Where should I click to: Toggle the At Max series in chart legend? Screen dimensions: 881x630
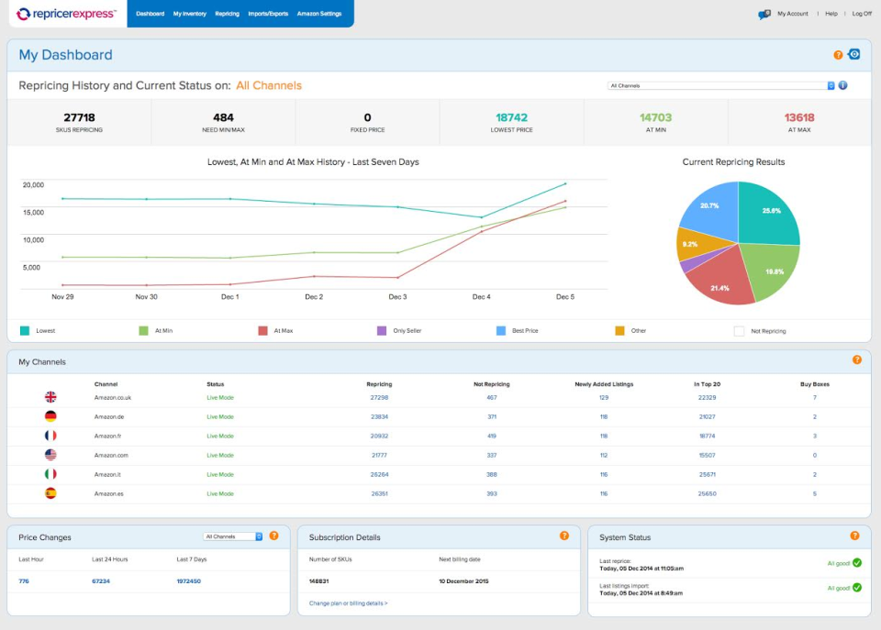tap(262, 330)
